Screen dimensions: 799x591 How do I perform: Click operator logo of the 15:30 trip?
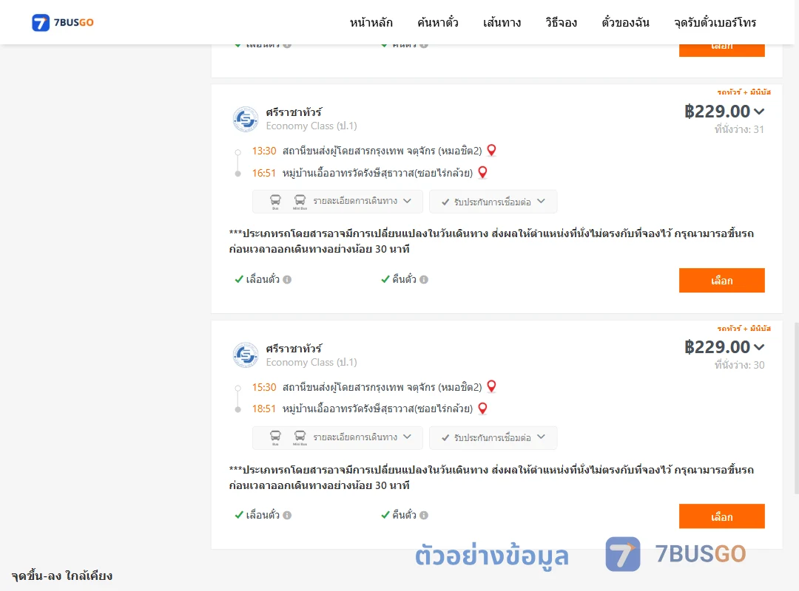click(246, 355)
